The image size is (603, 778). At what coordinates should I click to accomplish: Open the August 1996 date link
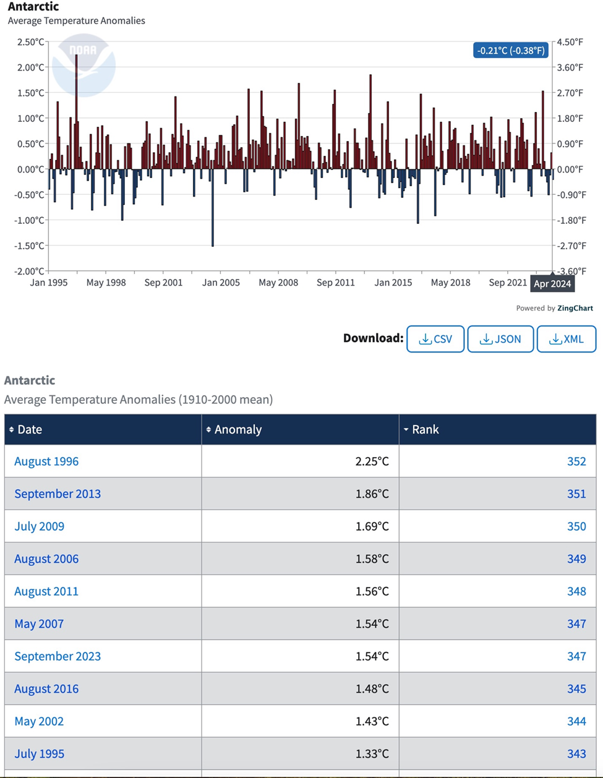click(46, 461)
